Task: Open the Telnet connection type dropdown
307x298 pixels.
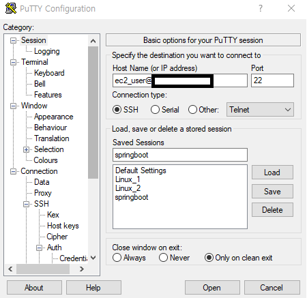Action: [260, 110]
